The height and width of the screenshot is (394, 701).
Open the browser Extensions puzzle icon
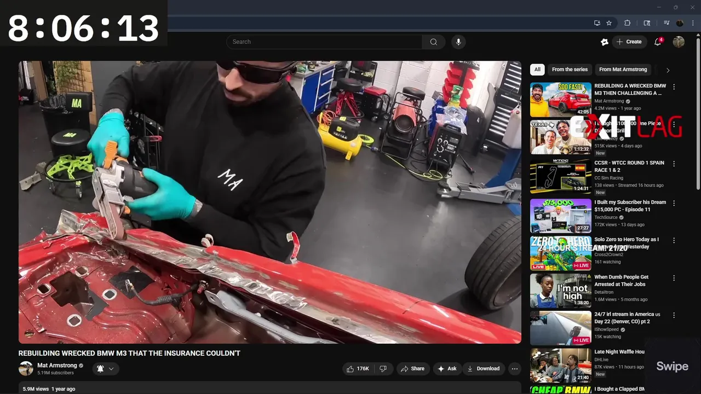628,23
